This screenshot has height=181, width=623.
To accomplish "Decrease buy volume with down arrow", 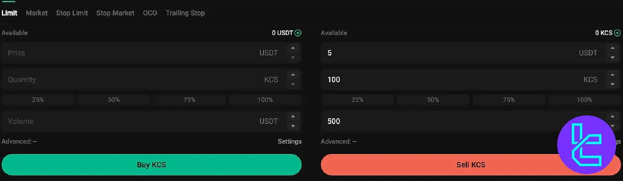I will [x=293, y=126].
